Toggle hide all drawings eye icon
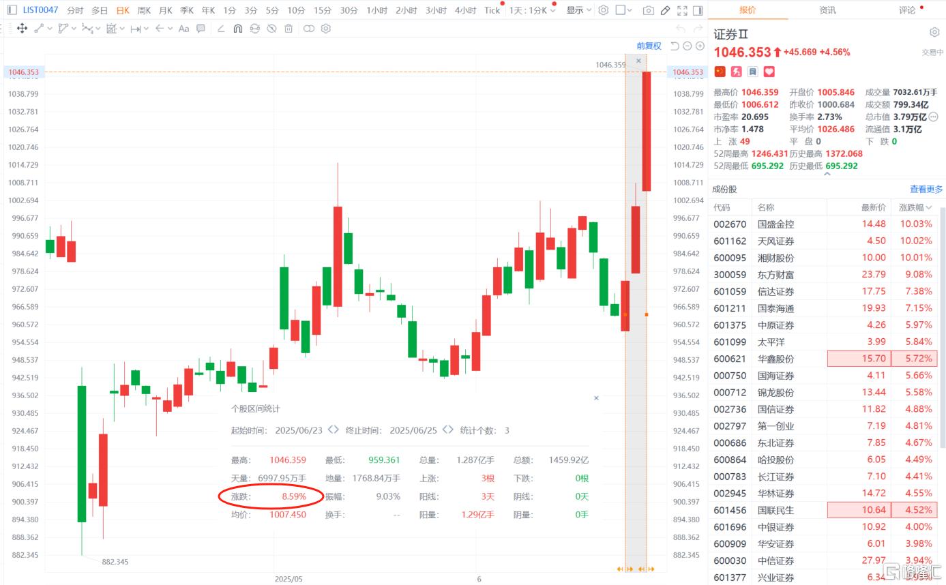Viewport: 946px width, 585px height. (x=271, y=29)
